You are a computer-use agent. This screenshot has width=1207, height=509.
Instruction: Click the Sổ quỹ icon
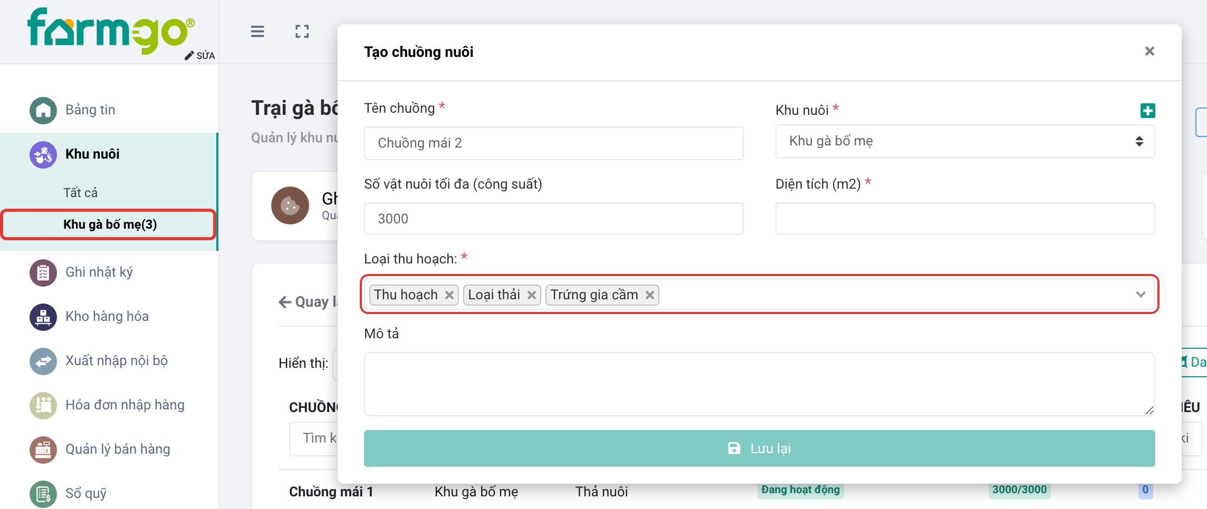(43, 494)
